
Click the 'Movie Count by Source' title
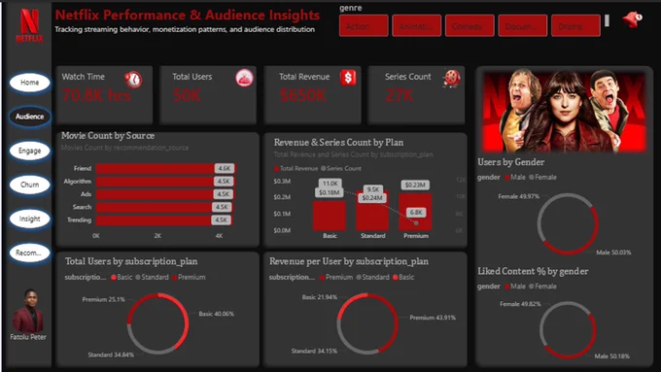(x=108, y=136)
